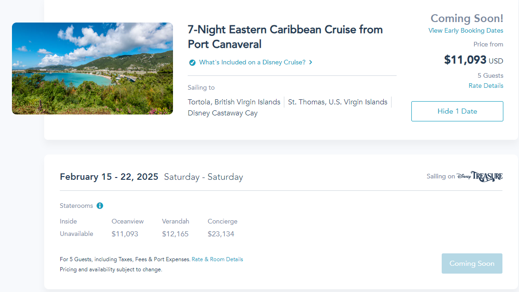Select the Verandah $12,165 stateroom price

tap(175, 234)
